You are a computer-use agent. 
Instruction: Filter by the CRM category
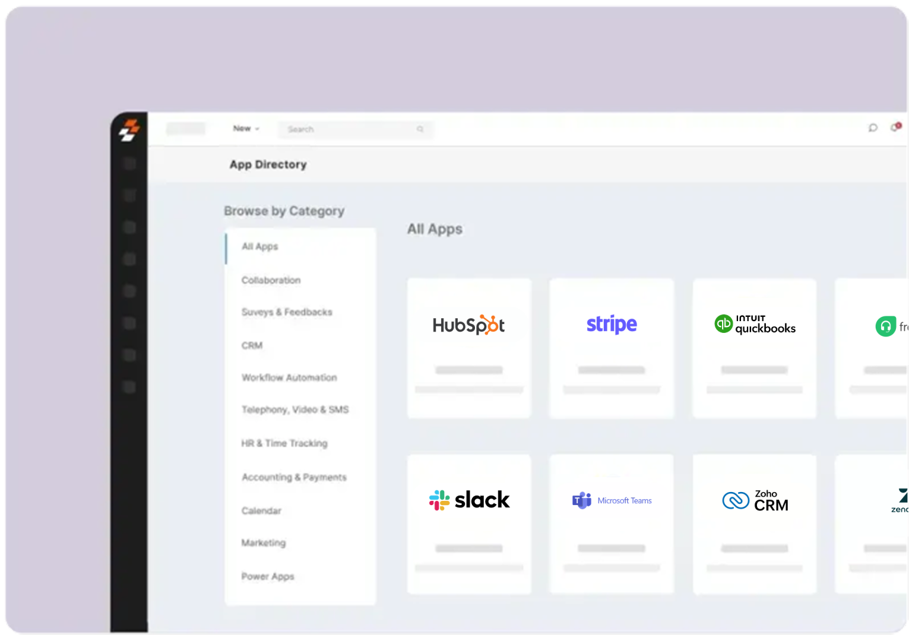click(252, 345)
